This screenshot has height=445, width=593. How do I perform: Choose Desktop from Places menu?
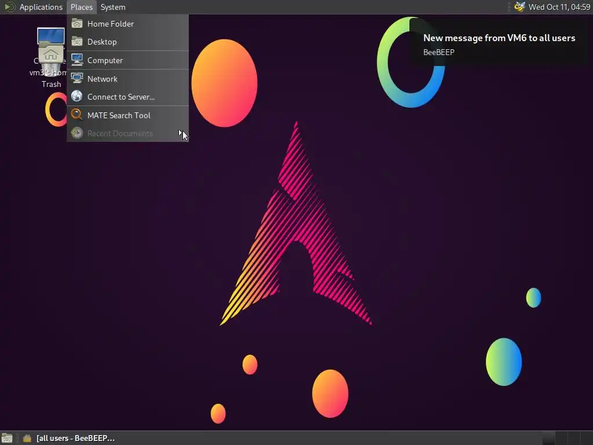tap(128, 42)
